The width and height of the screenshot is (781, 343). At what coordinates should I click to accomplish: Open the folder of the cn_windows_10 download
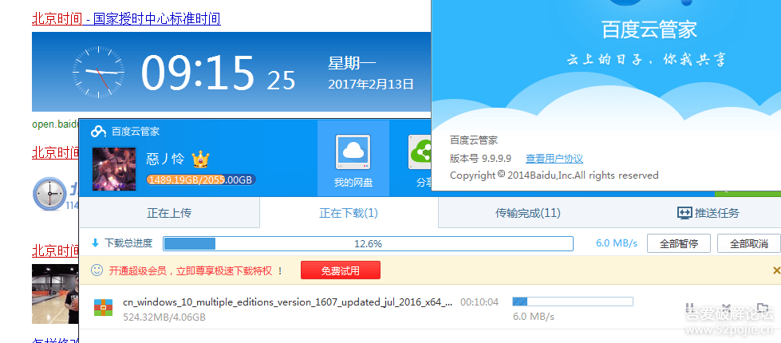[762, 308]
